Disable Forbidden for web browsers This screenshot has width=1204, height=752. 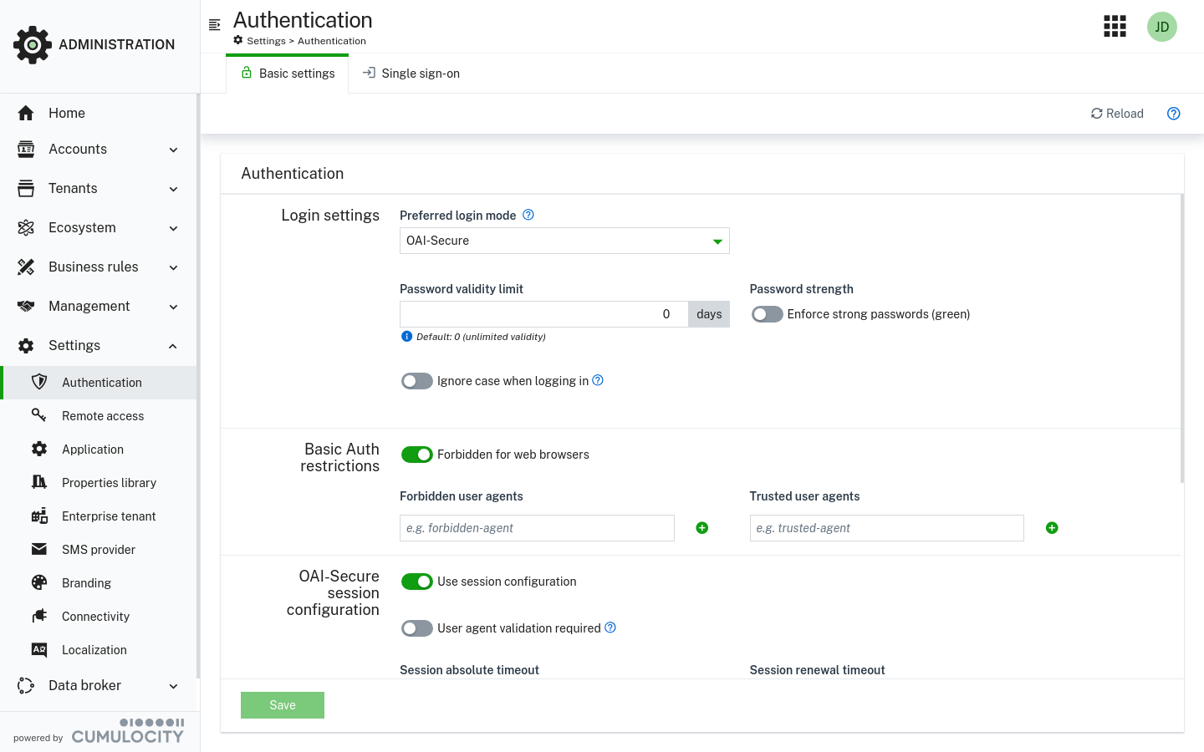(x=417, y=454)
